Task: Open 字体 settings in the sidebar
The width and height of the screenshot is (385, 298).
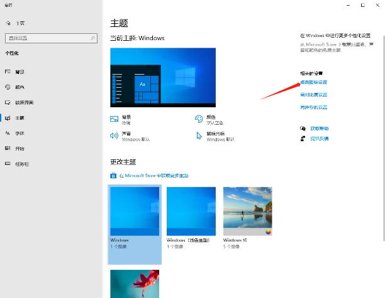Action: coord(20,133)
